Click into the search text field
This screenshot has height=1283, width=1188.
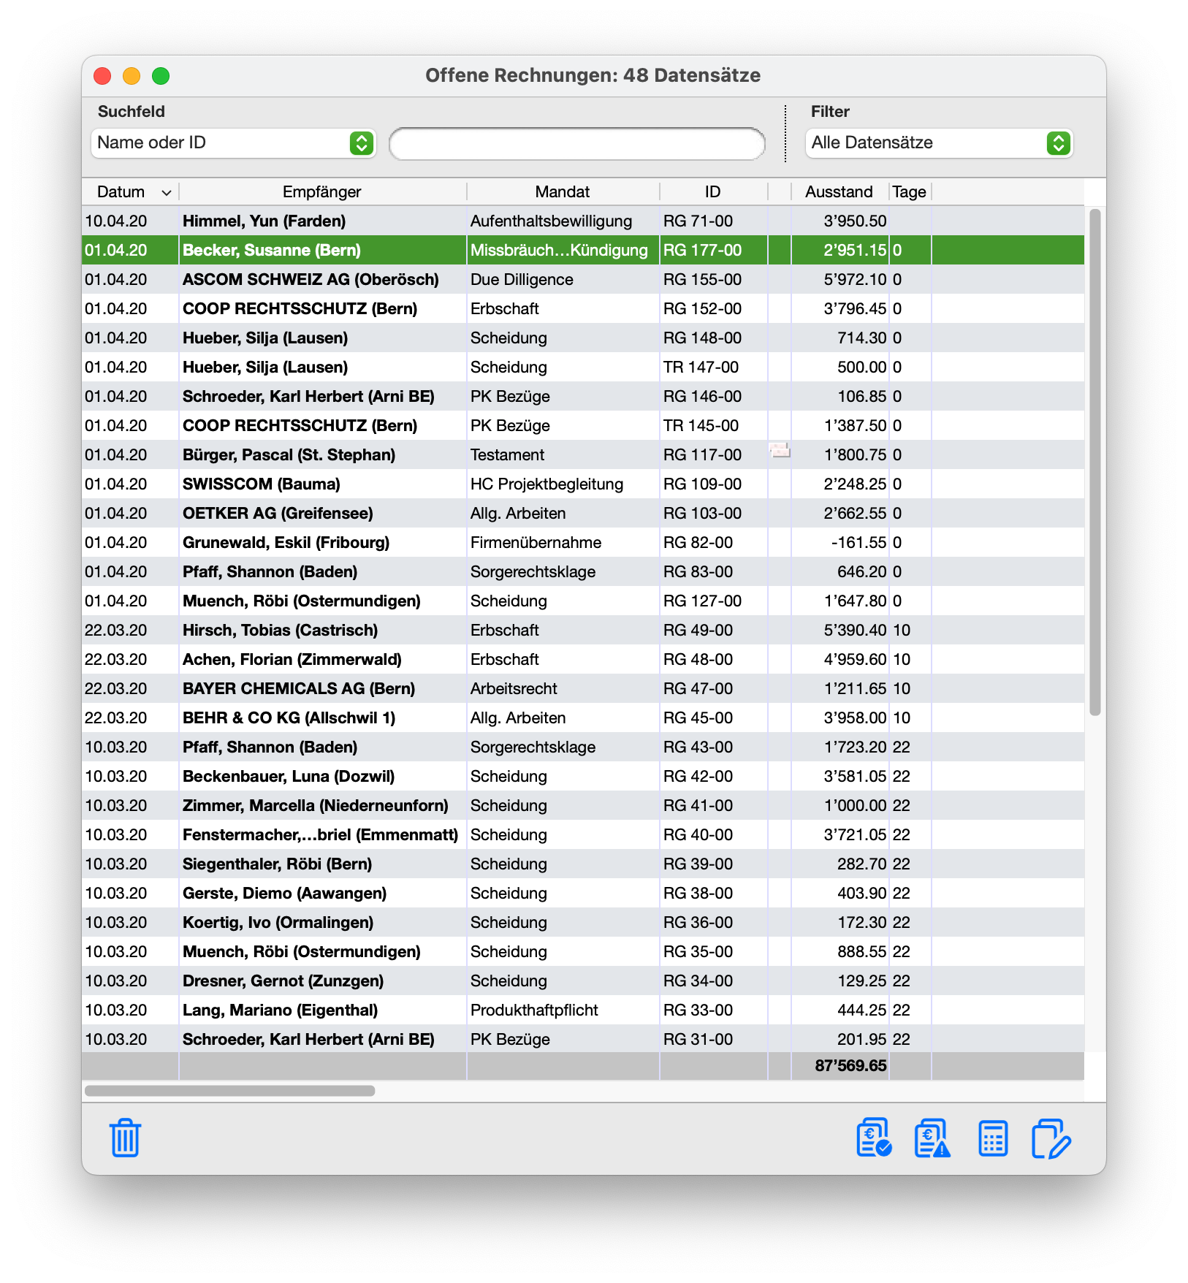click(577, 144)
